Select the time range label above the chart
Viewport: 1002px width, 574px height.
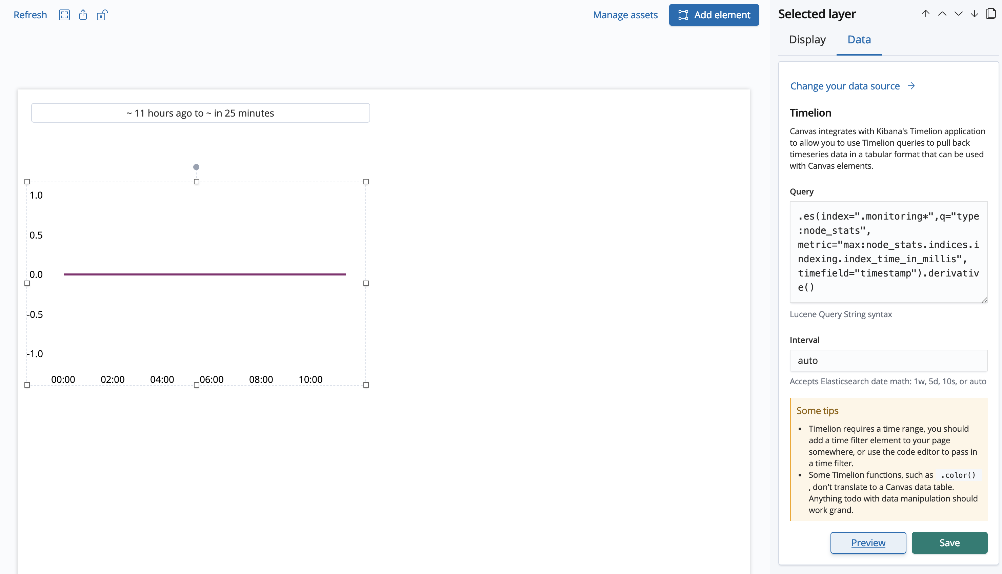pyautogui.click(x=200, y=113)
